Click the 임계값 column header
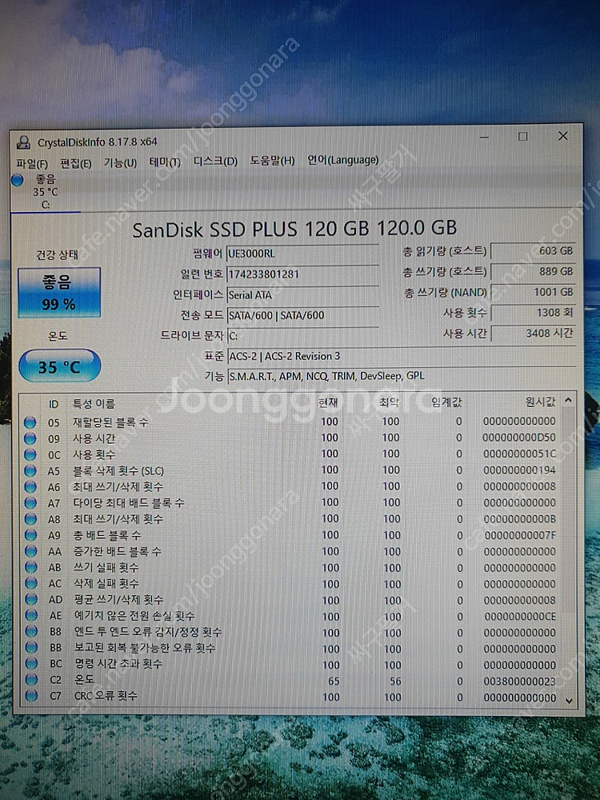The image size is (600, 800). coord(446,402)
